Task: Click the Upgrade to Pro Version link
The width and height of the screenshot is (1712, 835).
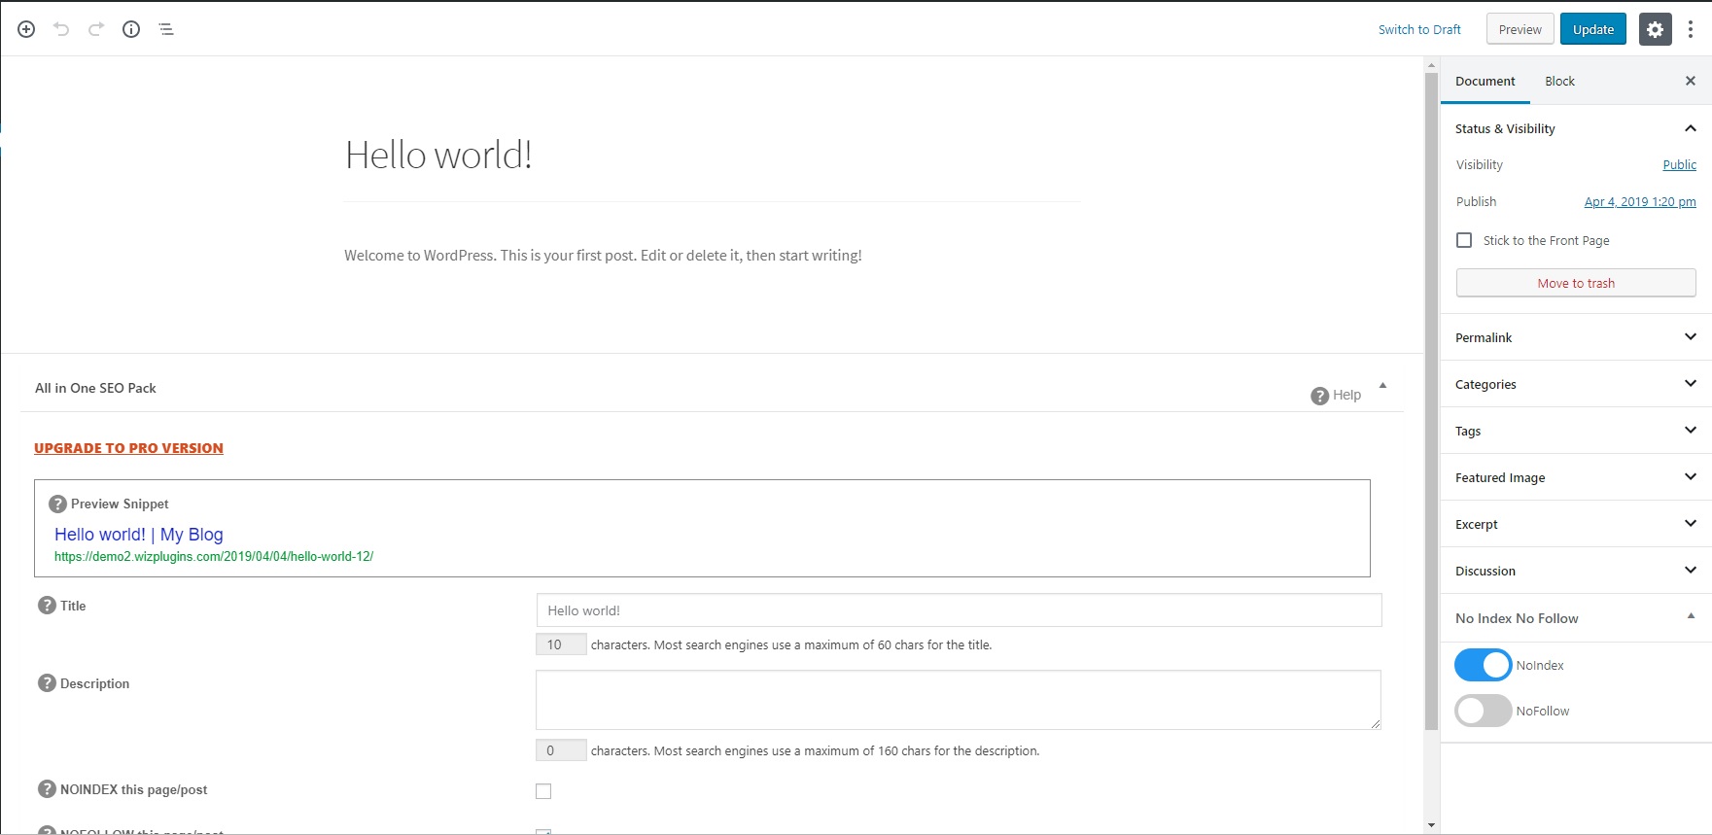Action: point(128,448)
